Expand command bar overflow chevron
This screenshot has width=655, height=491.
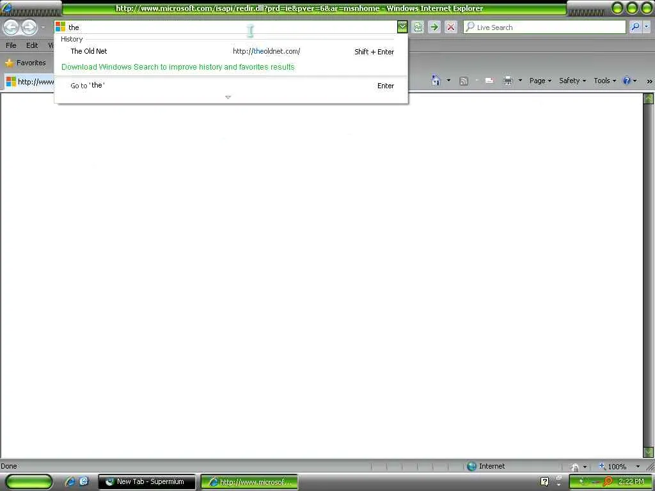649,81
